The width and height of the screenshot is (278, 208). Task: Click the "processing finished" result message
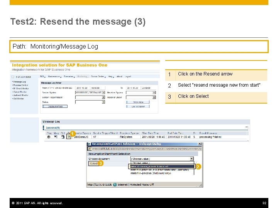coord(210,137)
